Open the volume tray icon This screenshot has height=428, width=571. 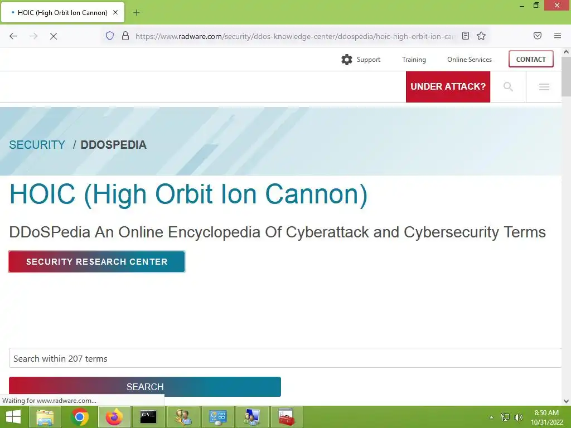[518, 417]
